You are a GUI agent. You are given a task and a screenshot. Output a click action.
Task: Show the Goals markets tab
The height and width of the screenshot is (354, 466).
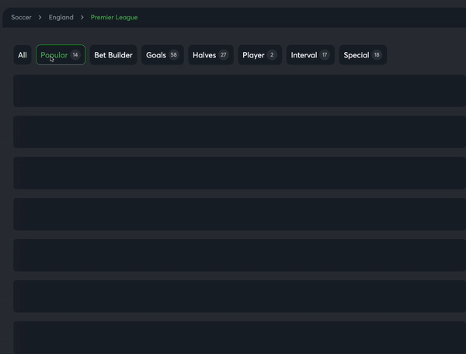click(x=162, y=55)
